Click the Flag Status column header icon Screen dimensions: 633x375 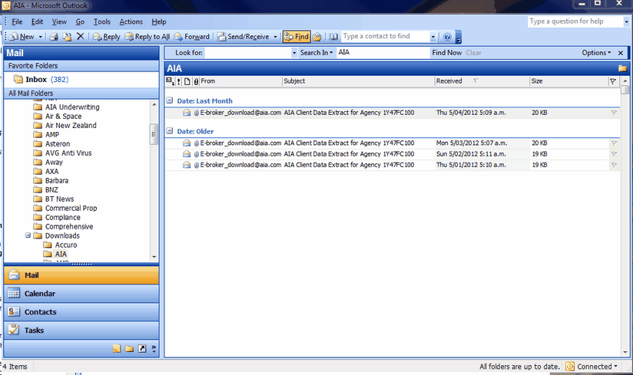coord(613,81)
